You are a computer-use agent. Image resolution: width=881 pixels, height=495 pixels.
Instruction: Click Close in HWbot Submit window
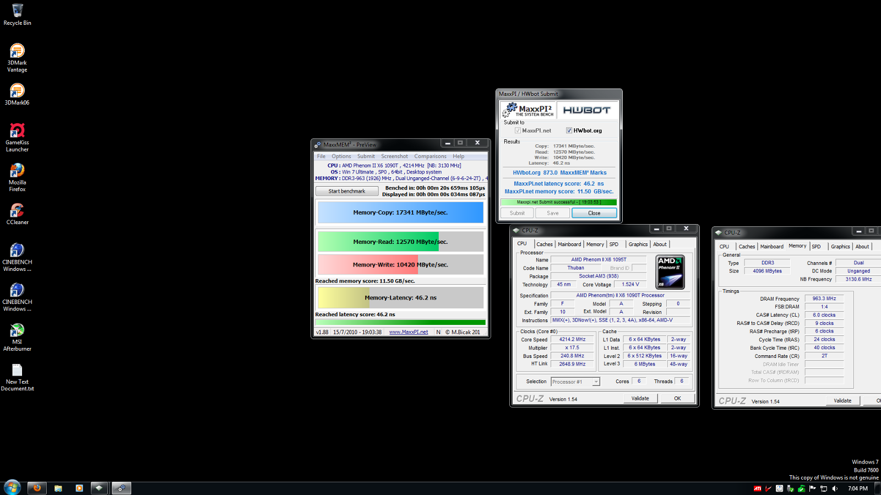pyautogui.click(x=594, y=213)
